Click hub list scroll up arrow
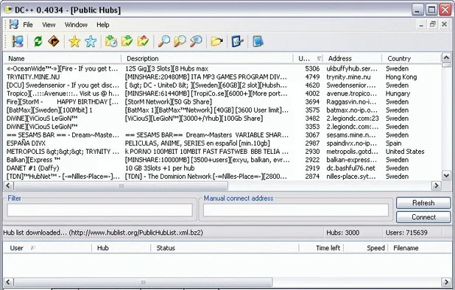Screen dimensions: 455x290 (x=446, y=57)
